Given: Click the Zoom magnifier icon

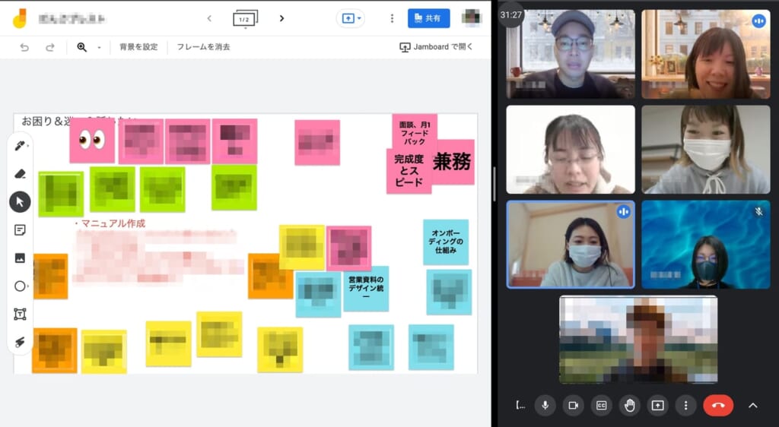Looking at the screenshot, I should point(82,47).
